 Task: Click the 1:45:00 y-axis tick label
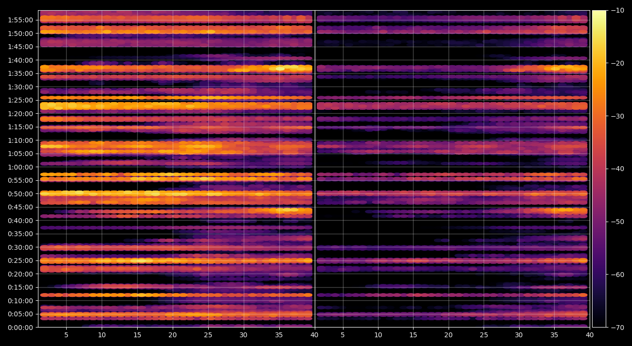point(20,47)
